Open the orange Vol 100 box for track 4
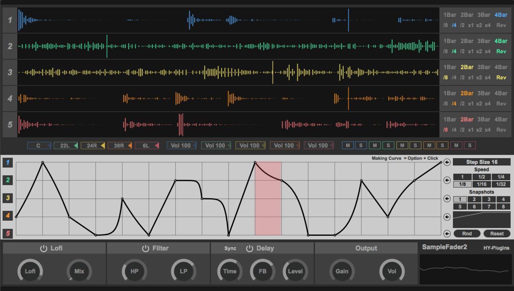Screen dimensions: 514x291 285,145
